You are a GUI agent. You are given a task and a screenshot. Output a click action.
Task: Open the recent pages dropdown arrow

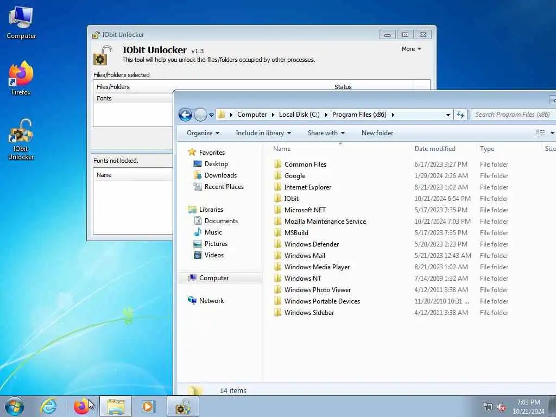click(211, 115)
